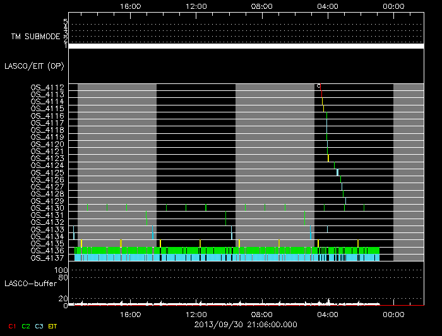Click the 100 value on the LASCO-buffer axis
This screenshot has height=336, width=442.
point(63,270)
